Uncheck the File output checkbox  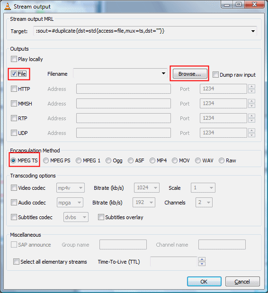14,74
